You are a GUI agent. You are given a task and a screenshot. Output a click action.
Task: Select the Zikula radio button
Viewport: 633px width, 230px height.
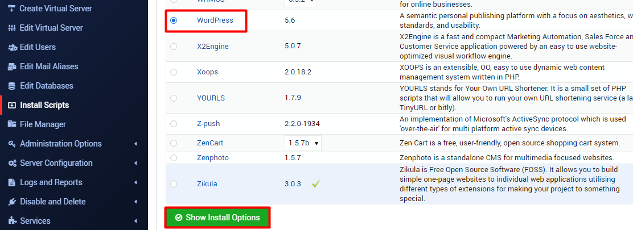[x=174, y=183]
